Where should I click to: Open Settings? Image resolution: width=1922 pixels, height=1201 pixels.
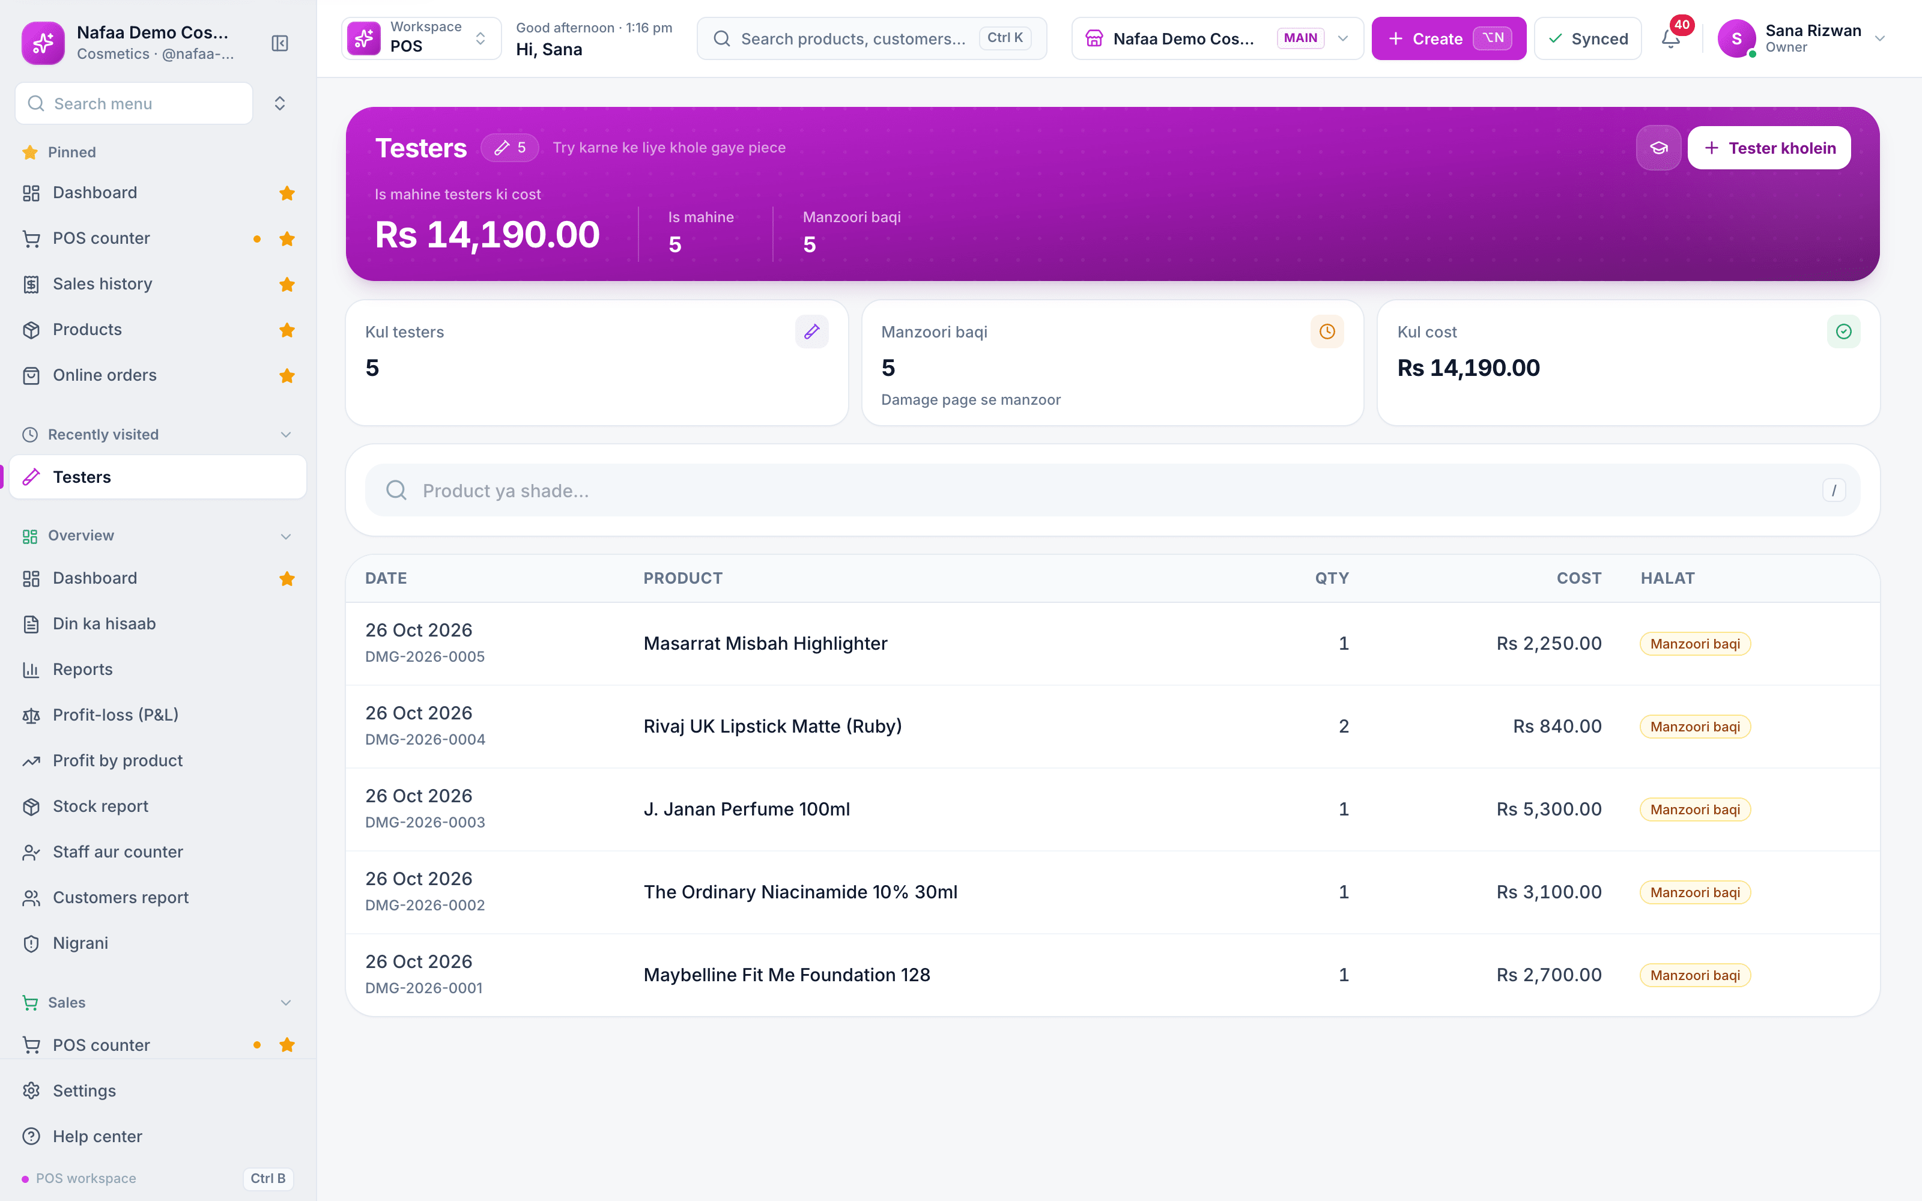coord(158,1091)
